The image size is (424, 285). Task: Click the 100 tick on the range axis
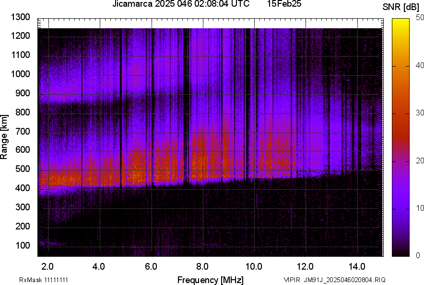[23, 245]
